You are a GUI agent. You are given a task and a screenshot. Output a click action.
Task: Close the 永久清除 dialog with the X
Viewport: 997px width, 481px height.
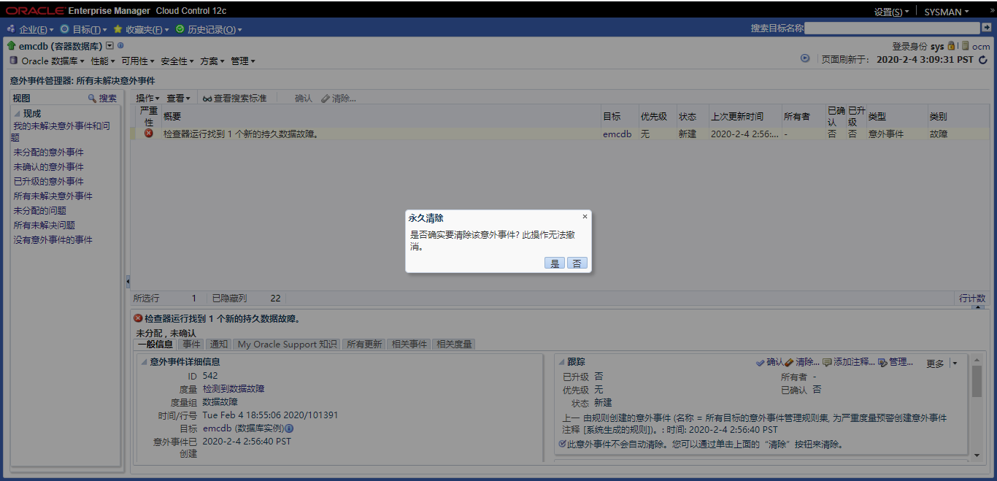click(x=585, y=217)
